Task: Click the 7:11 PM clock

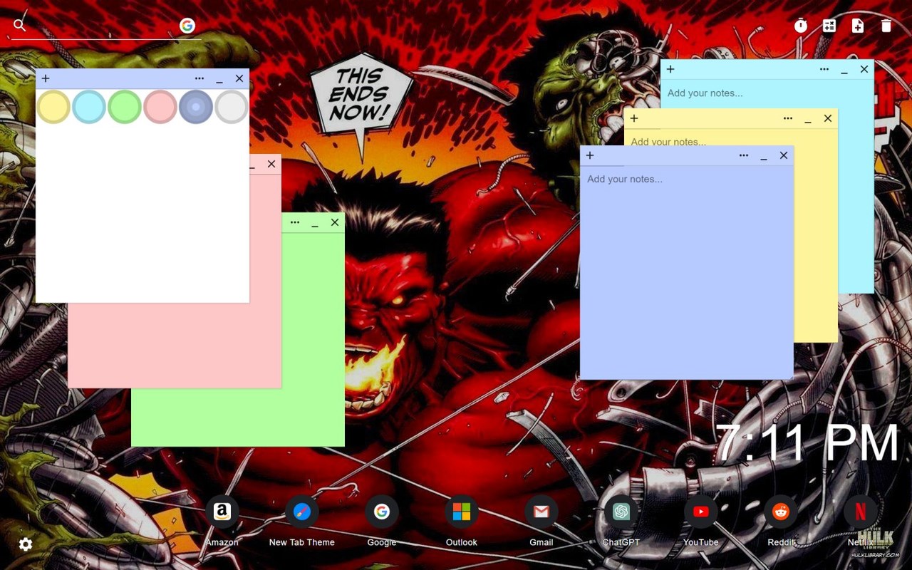Action: [x=807, y=443]
